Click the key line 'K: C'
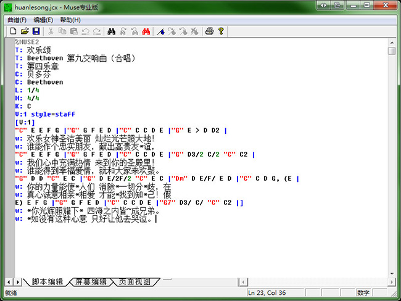Screen dimensions: 401x301 (x=23, y=106)
